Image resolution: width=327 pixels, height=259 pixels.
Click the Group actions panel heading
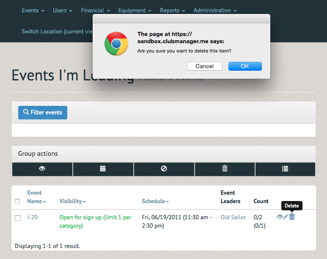38,154
